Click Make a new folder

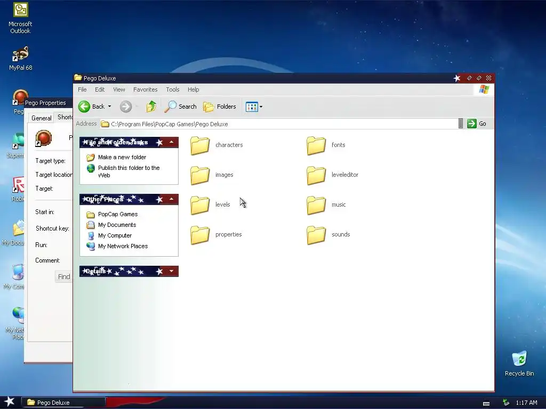click(x=122, y=157)
